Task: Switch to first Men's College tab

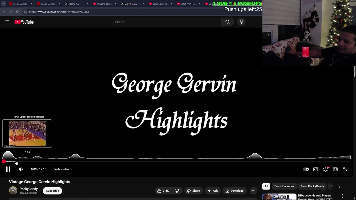Action: [x=20, y=4]
